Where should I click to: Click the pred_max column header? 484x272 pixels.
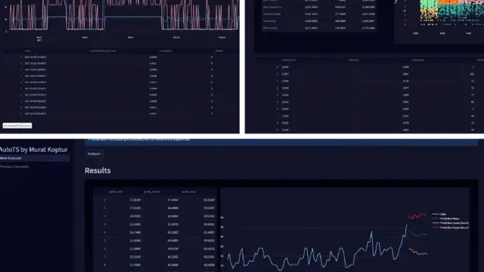coord(189,192)
